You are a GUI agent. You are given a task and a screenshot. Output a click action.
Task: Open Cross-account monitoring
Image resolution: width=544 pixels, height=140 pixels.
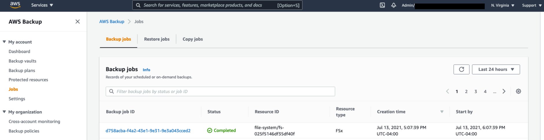34,122
